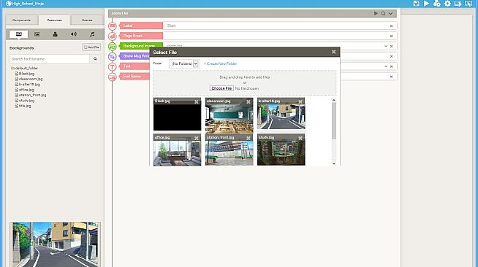The width and height of the screenshot is (478, 267).
Task: Switch to the Resources tab
Action: 54,20
